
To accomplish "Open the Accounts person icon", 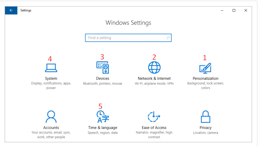I will point(51,117).
